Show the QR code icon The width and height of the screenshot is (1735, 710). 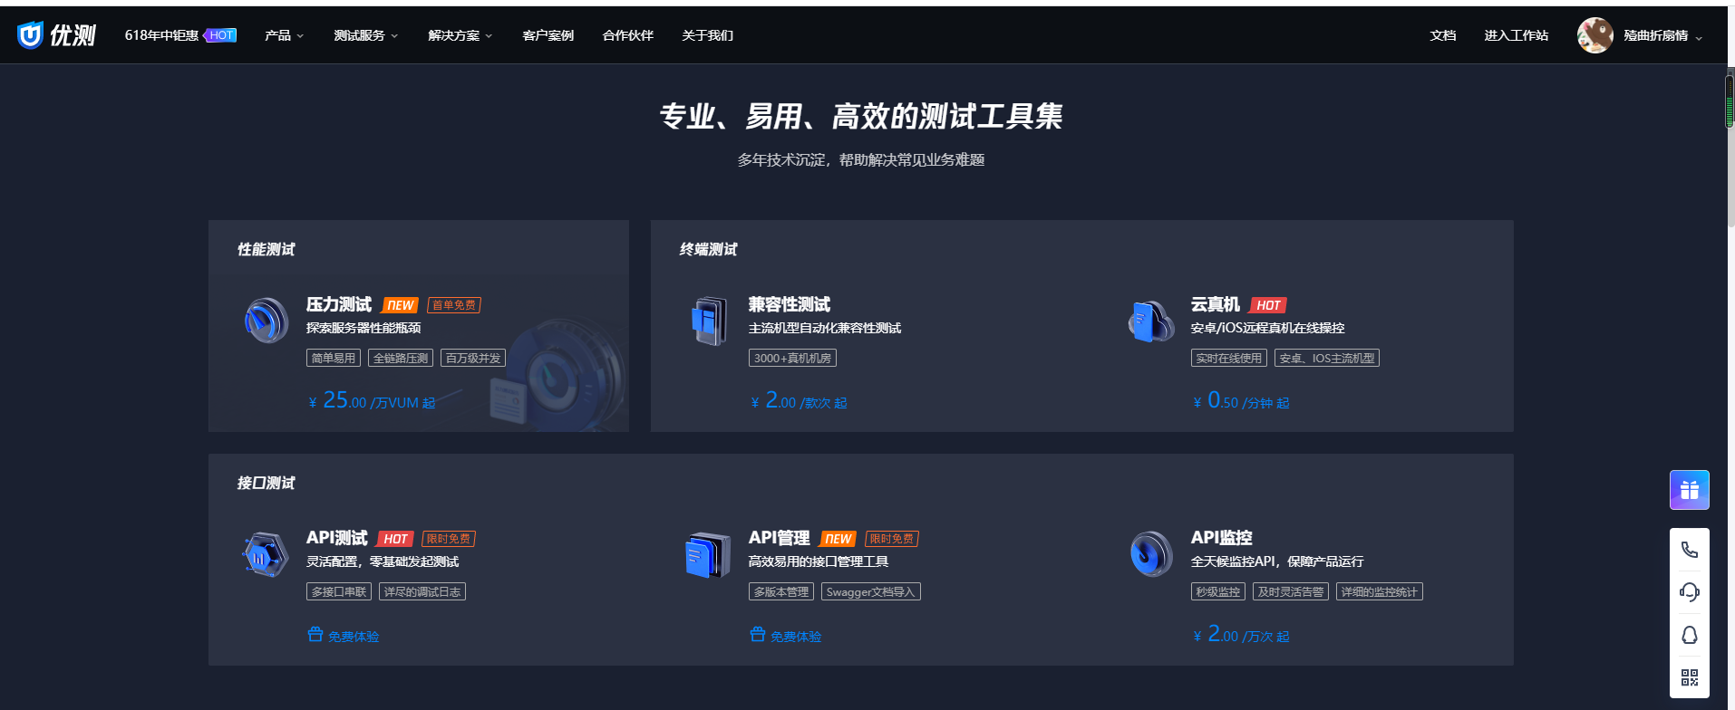click(1690, 677)
